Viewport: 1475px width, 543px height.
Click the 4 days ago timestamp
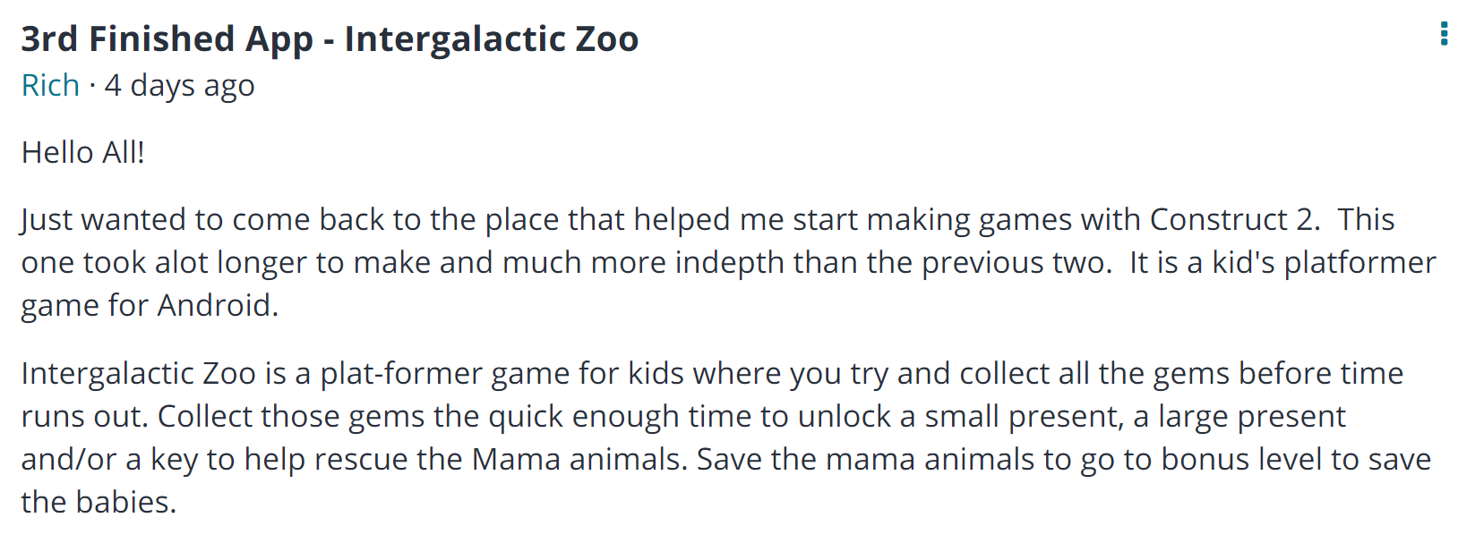click(x=179, y=86)
